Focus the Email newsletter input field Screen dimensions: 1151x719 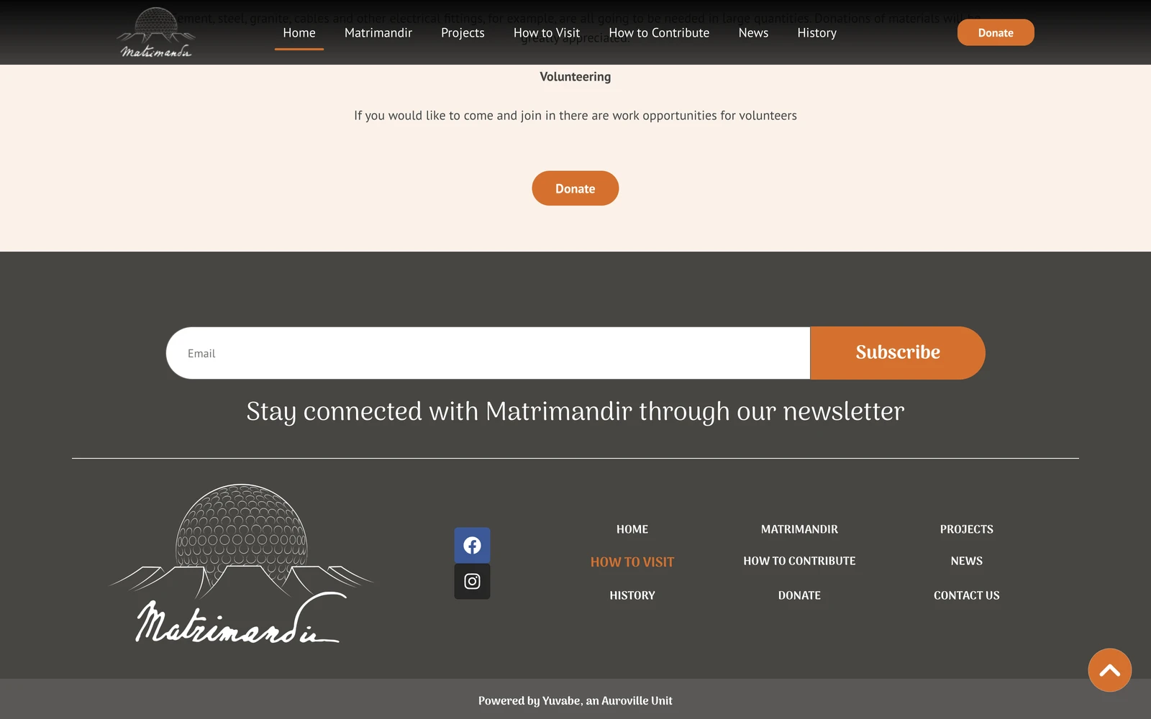tap(488, 353)
